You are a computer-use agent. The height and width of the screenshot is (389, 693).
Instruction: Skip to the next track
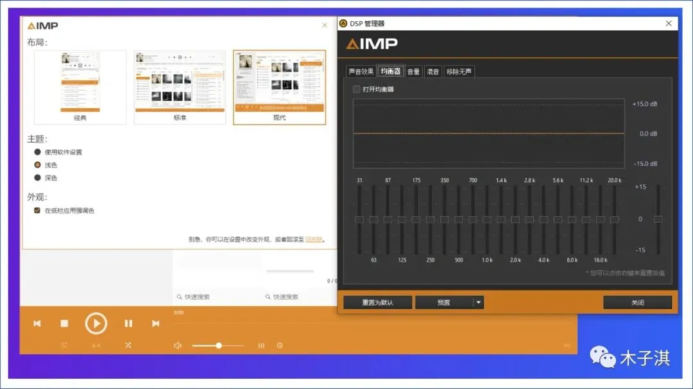(x=155, y=324)
